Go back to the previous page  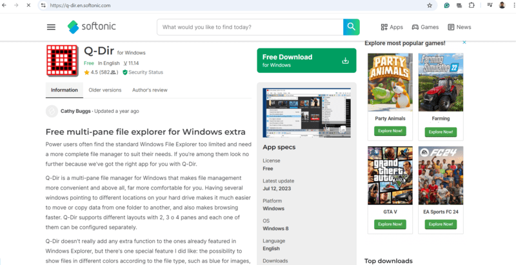coord(4,5)
